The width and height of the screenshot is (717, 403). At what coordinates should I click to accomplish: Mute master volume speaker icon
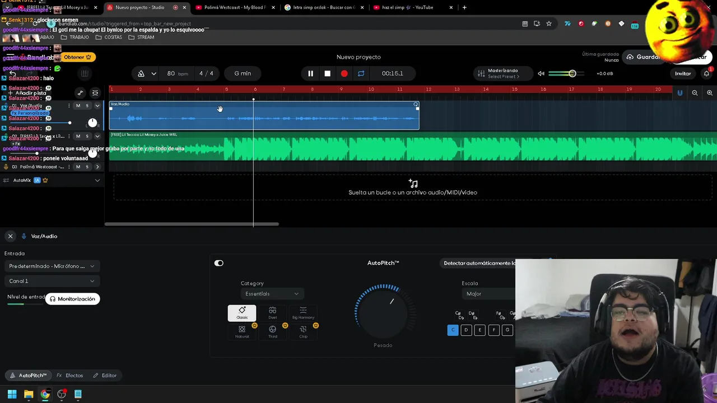pos(541,73)
